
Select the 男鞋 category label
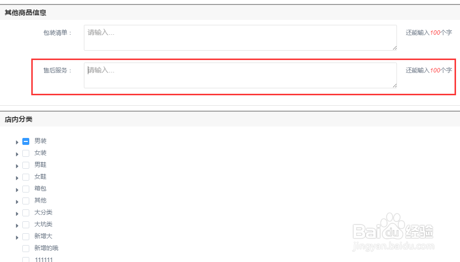pos(41,165)
